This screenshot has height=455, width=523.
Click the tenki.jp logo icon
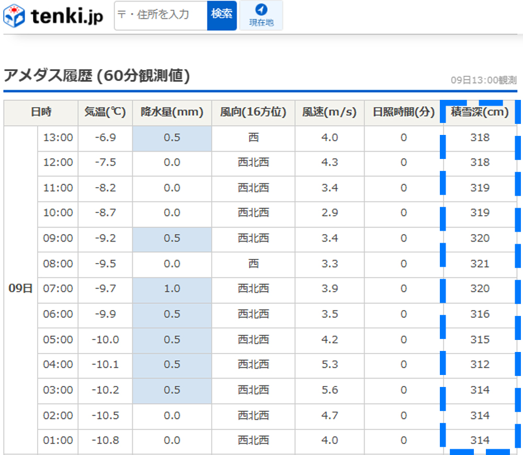click(14, 16)
